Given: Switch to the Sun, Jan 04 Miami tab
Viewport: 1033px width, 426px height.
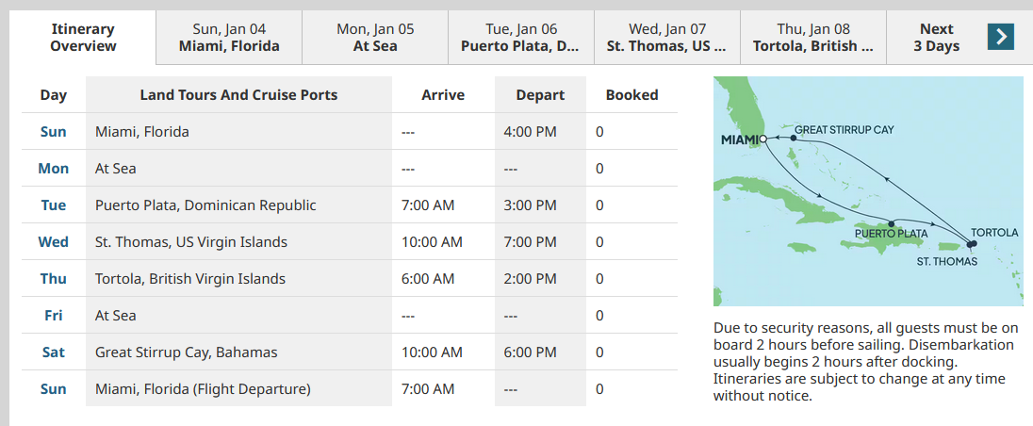Looking at the screenshot, I should pyautogui.click(x=229, y=38).
